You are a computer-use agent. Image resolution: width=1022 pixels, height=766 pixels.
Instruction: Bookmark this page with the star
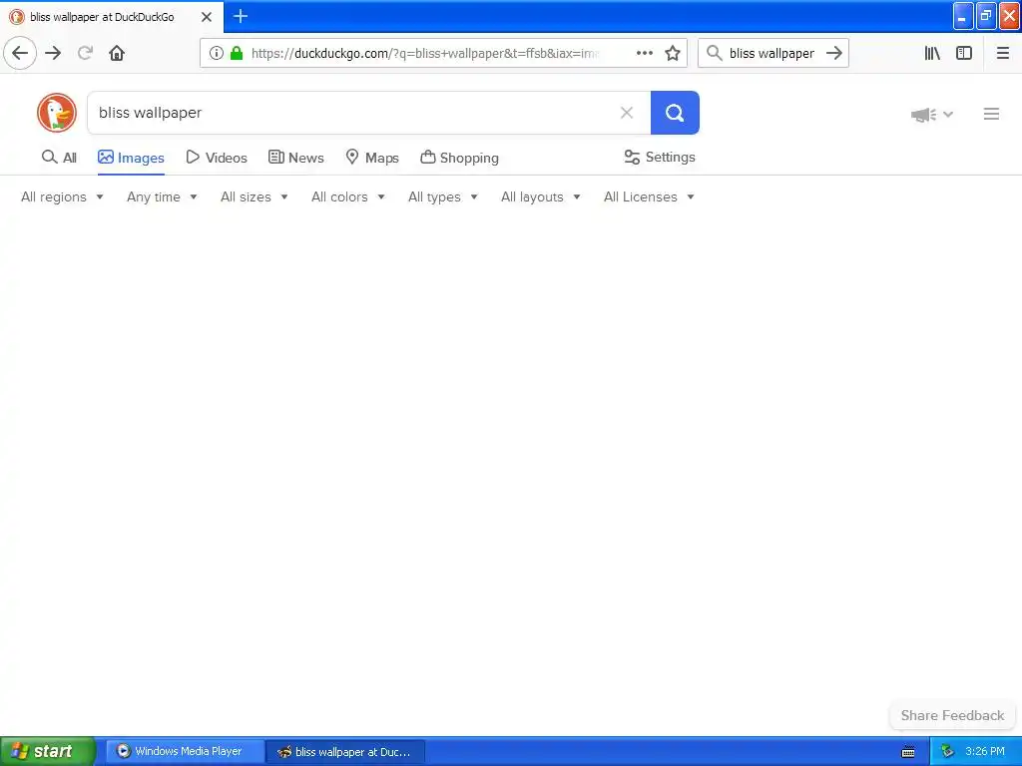tap(673, 53)
